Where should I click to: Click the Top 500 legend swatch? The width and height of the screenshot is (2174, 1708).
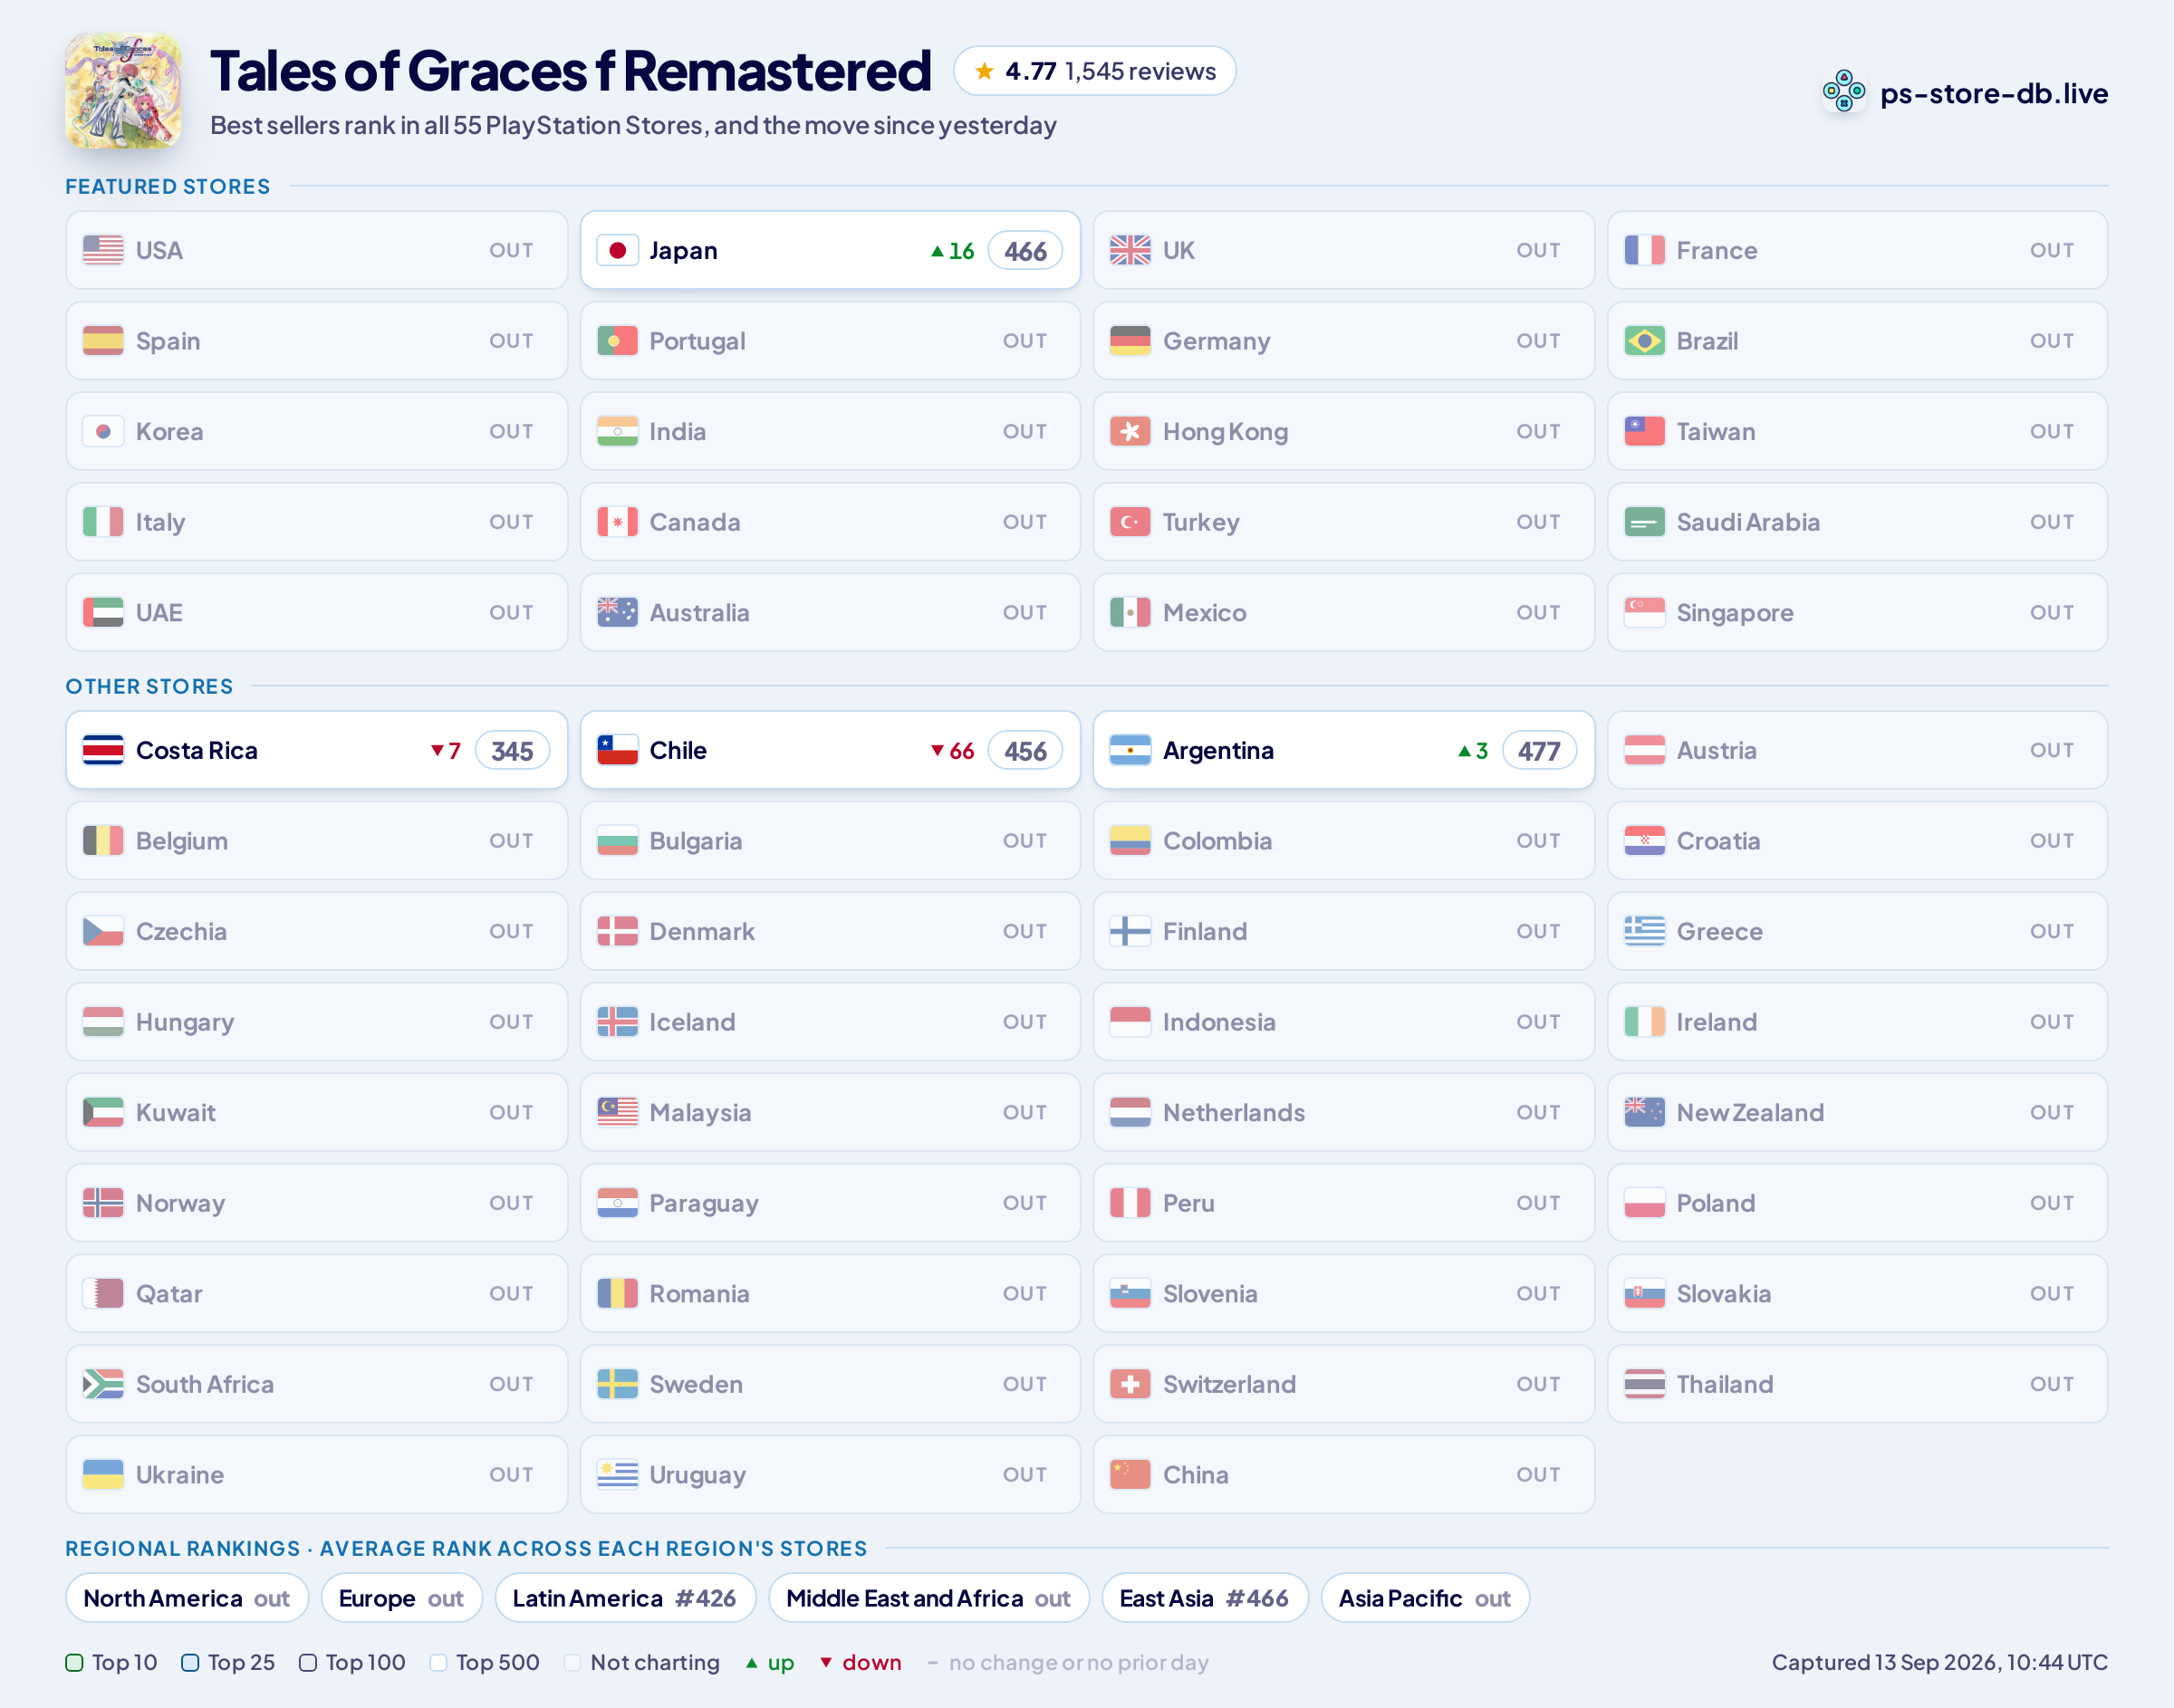click(438, 1662)
